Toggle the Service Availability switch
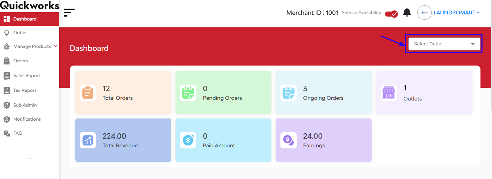Image resolution: width=492 pixels, height=179 pixels. (x=391, y=14)
